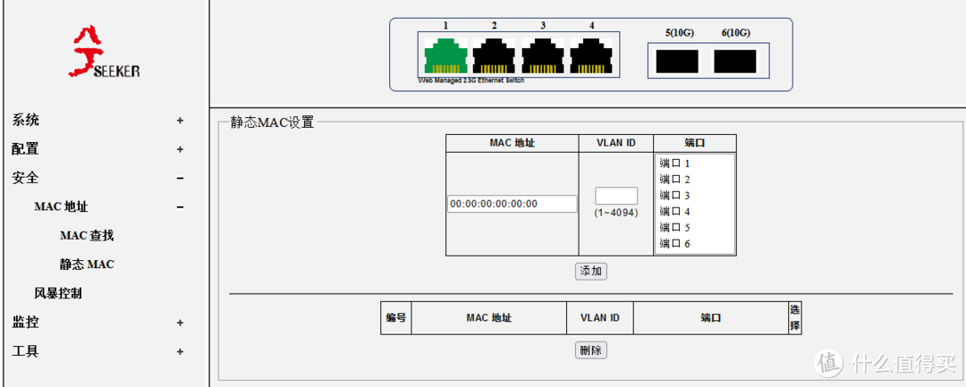Click the lower table MAC 地址 header
The height and width of the screenshot is (387, 966).
coord(489,318)
